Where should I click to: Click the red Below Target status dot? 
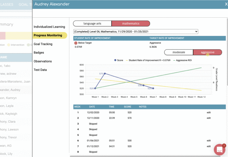click(x=76, y=43)
